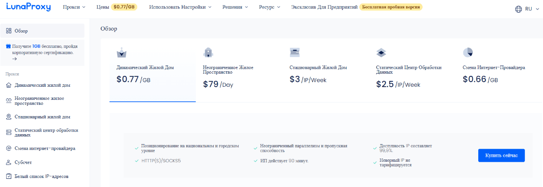Click the user icon for Субсчет

point(9,163)
